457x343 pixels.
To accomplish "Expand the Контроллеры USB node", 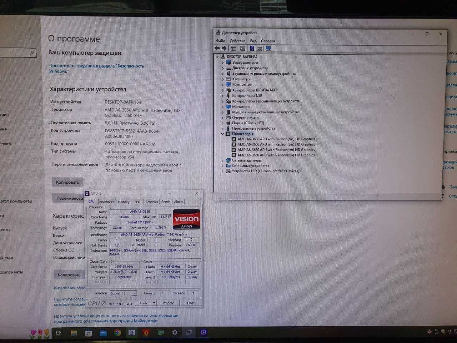I will (223, 95).
